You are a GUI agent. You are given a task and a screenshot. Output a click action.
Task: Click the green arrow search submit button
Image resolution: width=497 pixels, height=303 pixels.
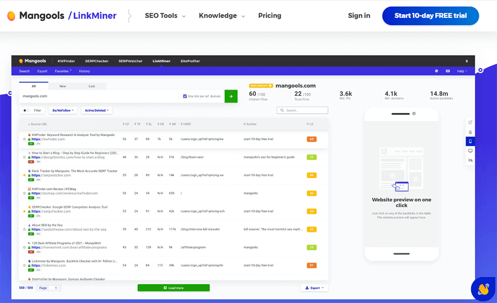pos(231,96)
